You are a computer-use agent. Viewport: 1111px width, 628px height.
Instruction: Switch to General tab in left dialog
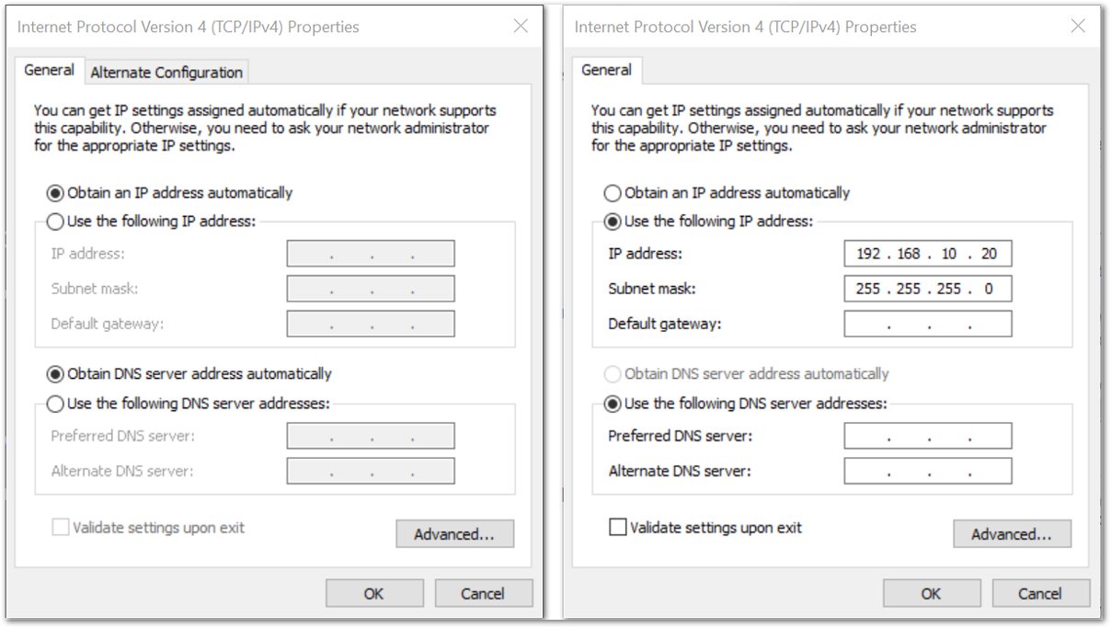pos(50,70)
